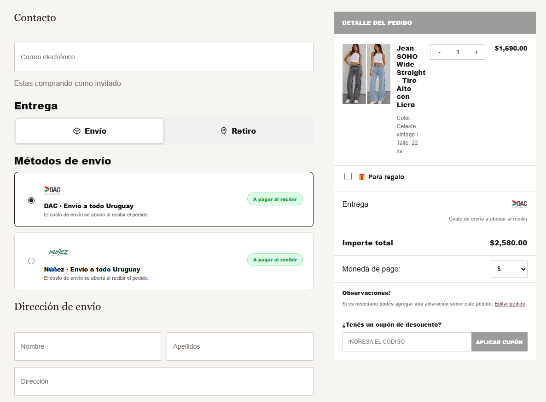Click the package icon on Envío
This screenshot has width=546, height=402.
tap(77, 131)
